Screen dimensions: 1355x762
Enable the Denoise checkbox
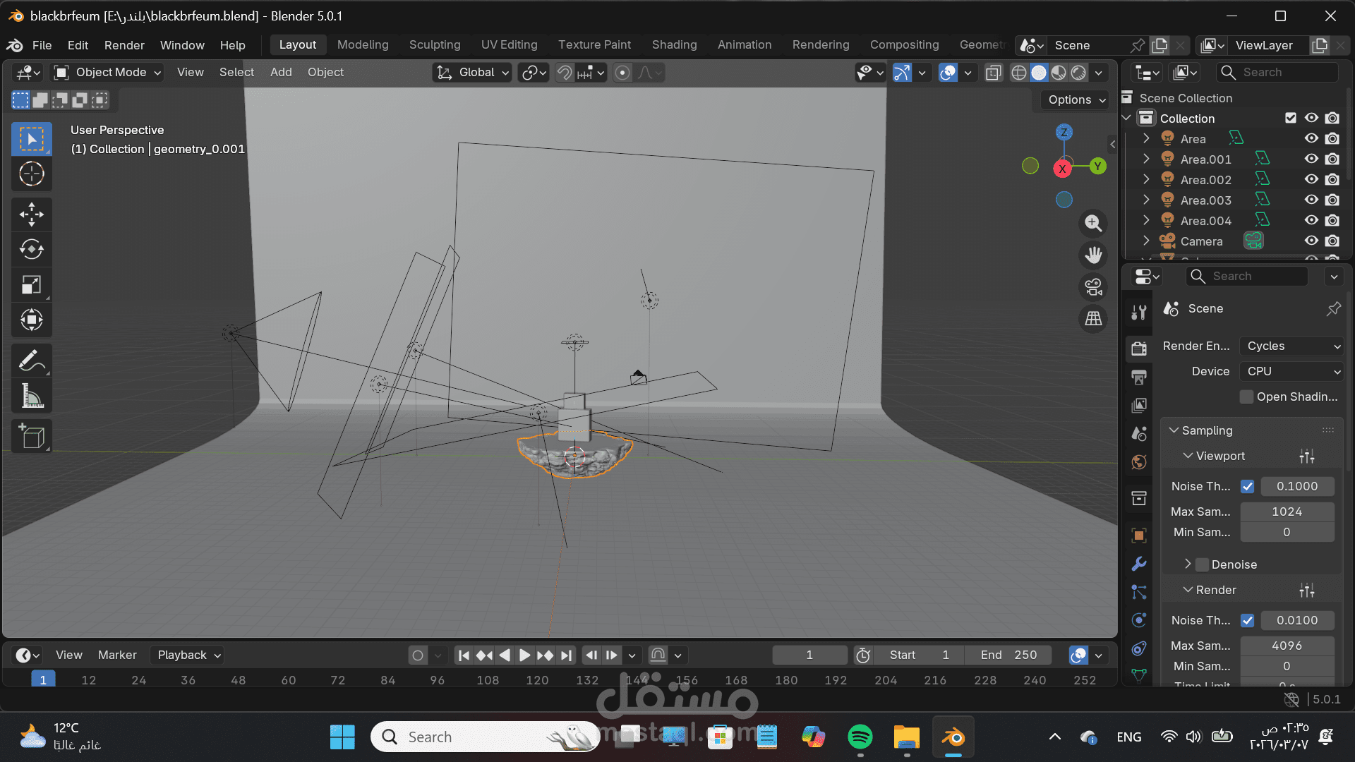[1203, 564]
